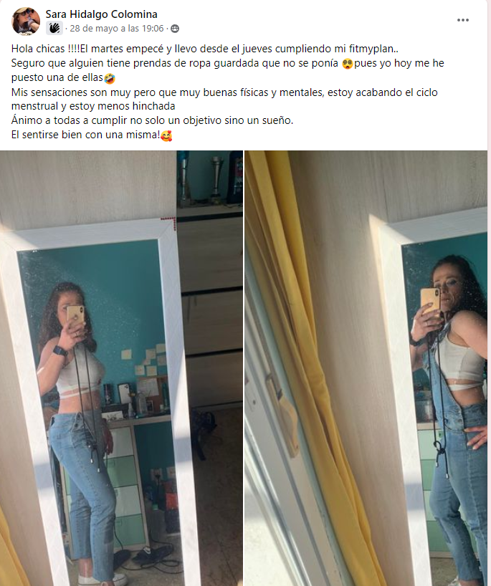
Task: Click the trophy atop the left photo
Action: pos(216,176)
